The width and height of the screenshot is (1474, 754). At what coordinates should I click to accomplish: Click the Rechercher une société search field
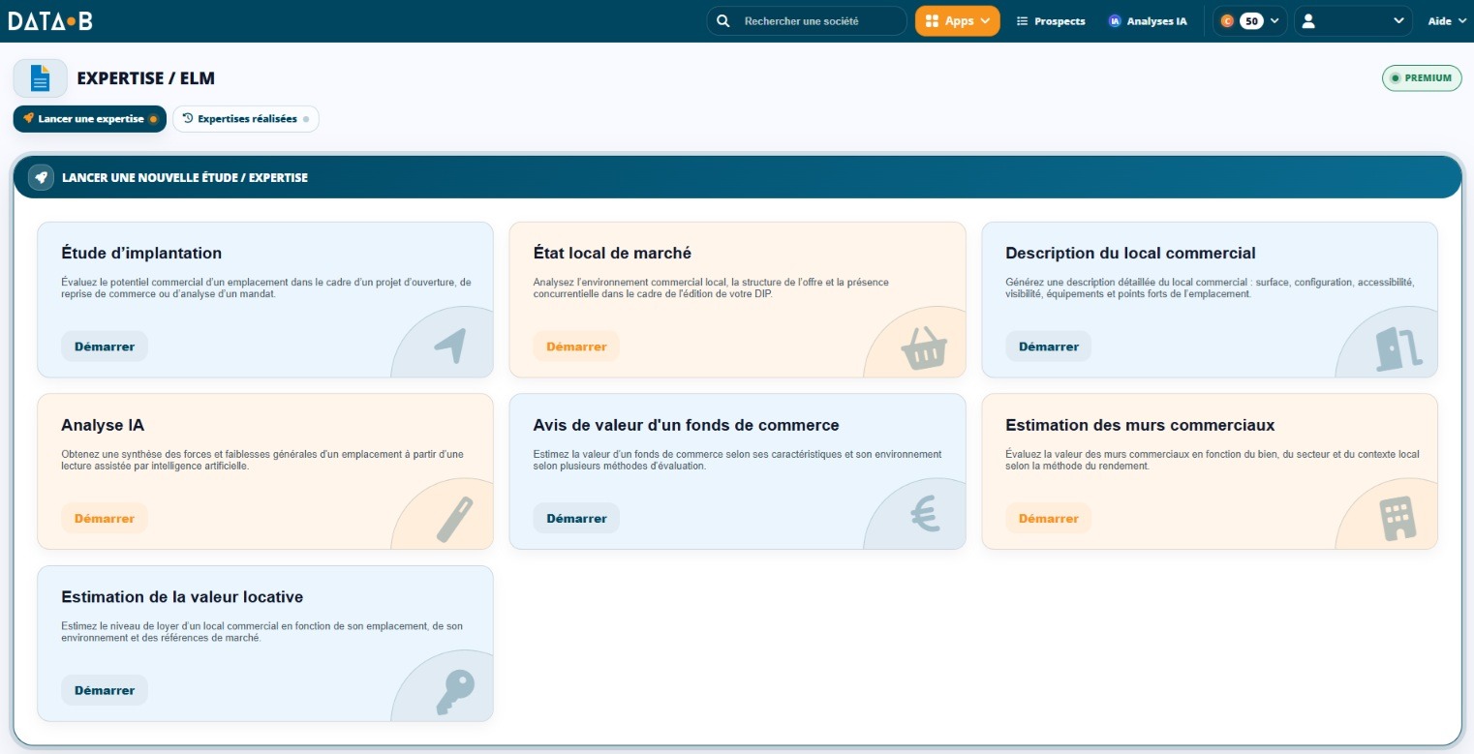pyautogui.click(x=807, y=20)
